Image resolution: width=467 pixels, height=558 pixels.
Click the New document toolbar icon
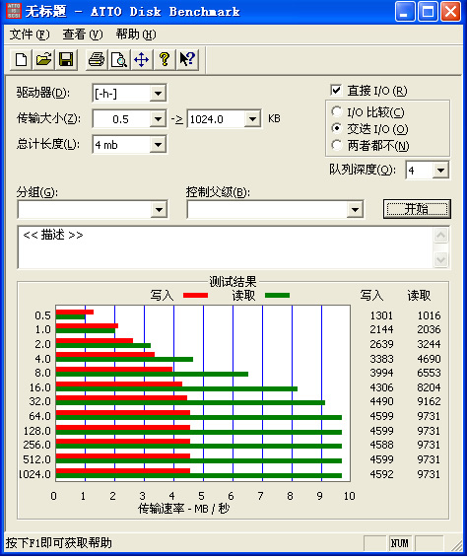22,59
